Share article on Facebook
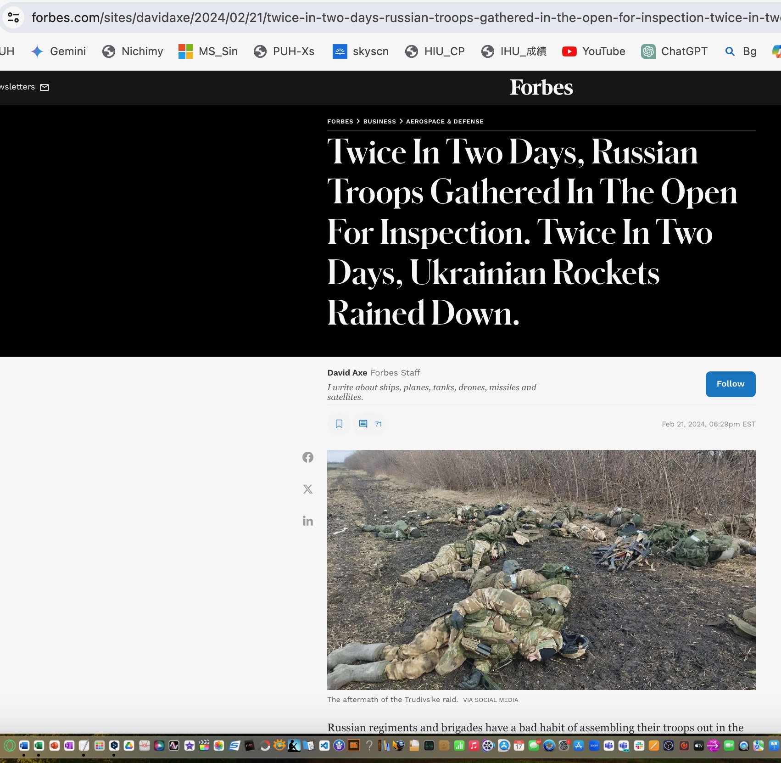Screen dimensions: 781x763 [308, 457]
